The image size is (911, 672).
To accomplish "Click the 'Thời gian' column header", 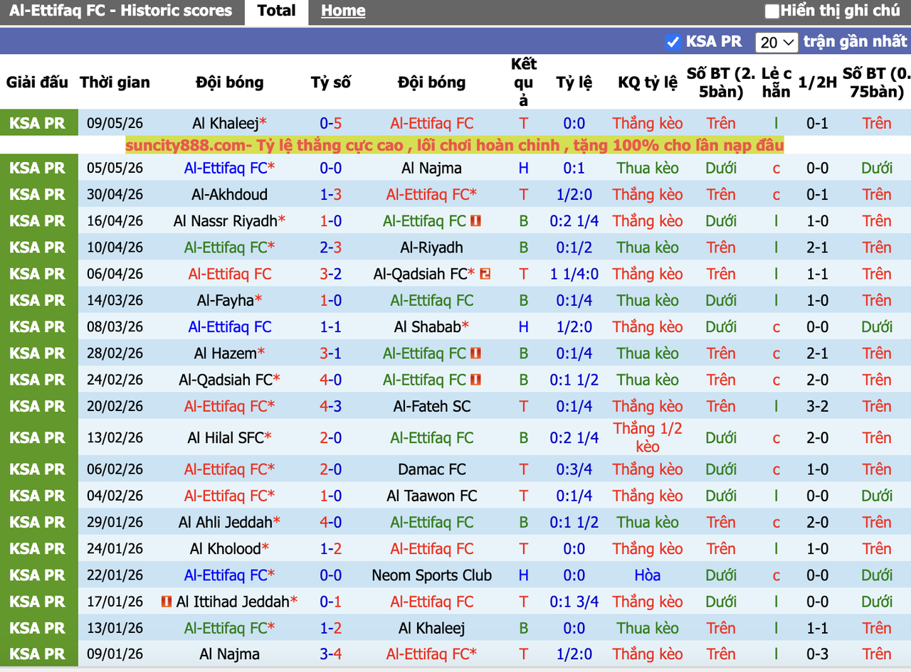I will click(115, 82).
